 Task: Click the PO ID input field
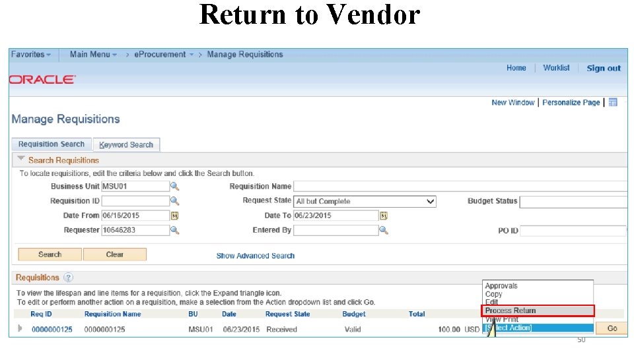574,231
